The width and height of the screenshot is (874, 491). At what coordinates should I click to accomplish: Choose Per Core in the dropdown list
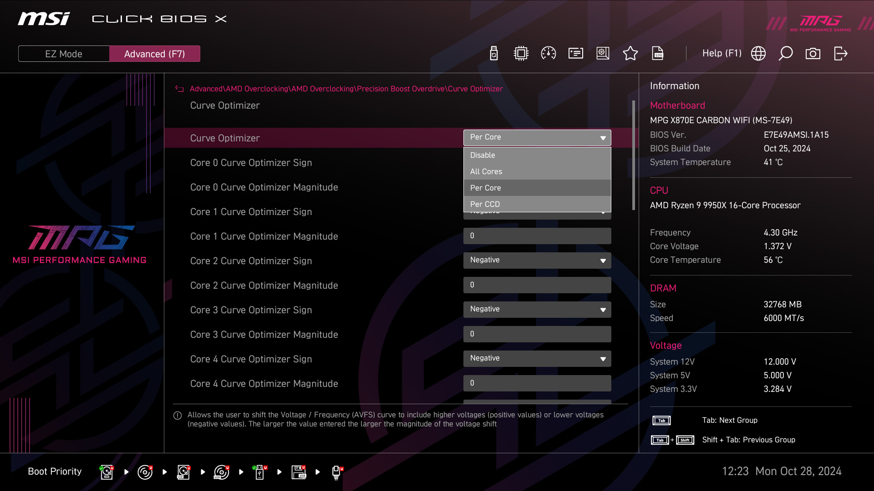537,188
